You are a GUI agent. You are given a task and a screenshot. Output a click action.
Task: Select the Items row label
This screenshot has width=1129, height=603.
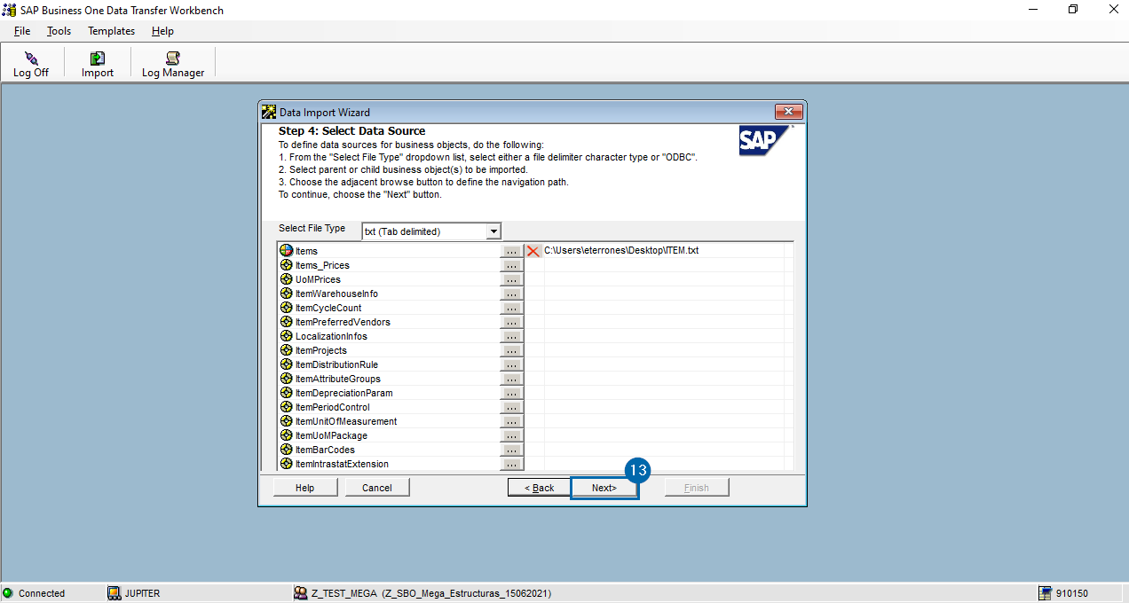point(306,251)
